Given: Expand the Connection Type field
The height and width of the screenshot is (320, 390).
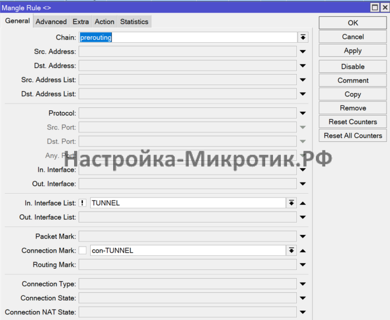Looking at the screenshot, I should (303, 284).
